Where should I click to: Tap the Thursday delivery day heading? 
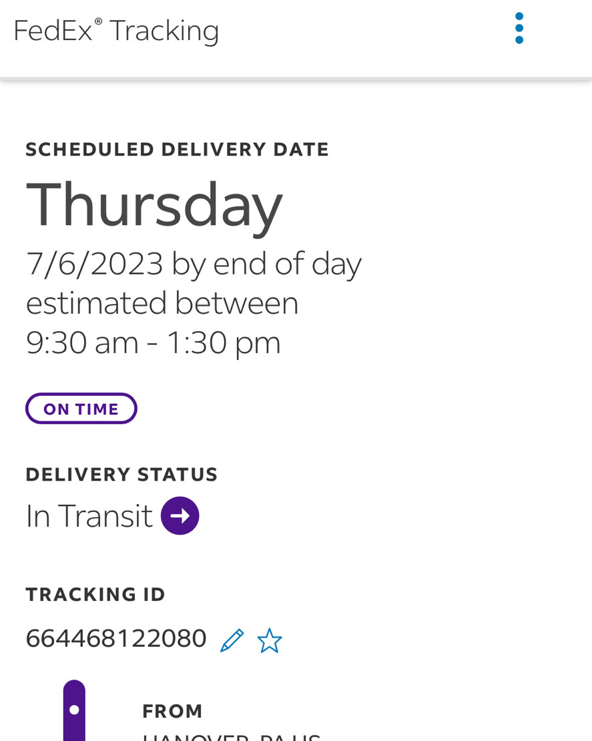coord(154,205)
